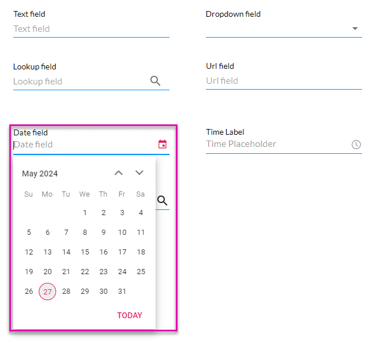Choose May 1 in the calendar

(85, 213)
